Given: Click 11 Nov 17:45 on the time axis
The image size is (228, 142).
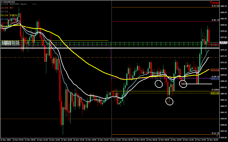Looking at the screenshot, I should 79,140.
